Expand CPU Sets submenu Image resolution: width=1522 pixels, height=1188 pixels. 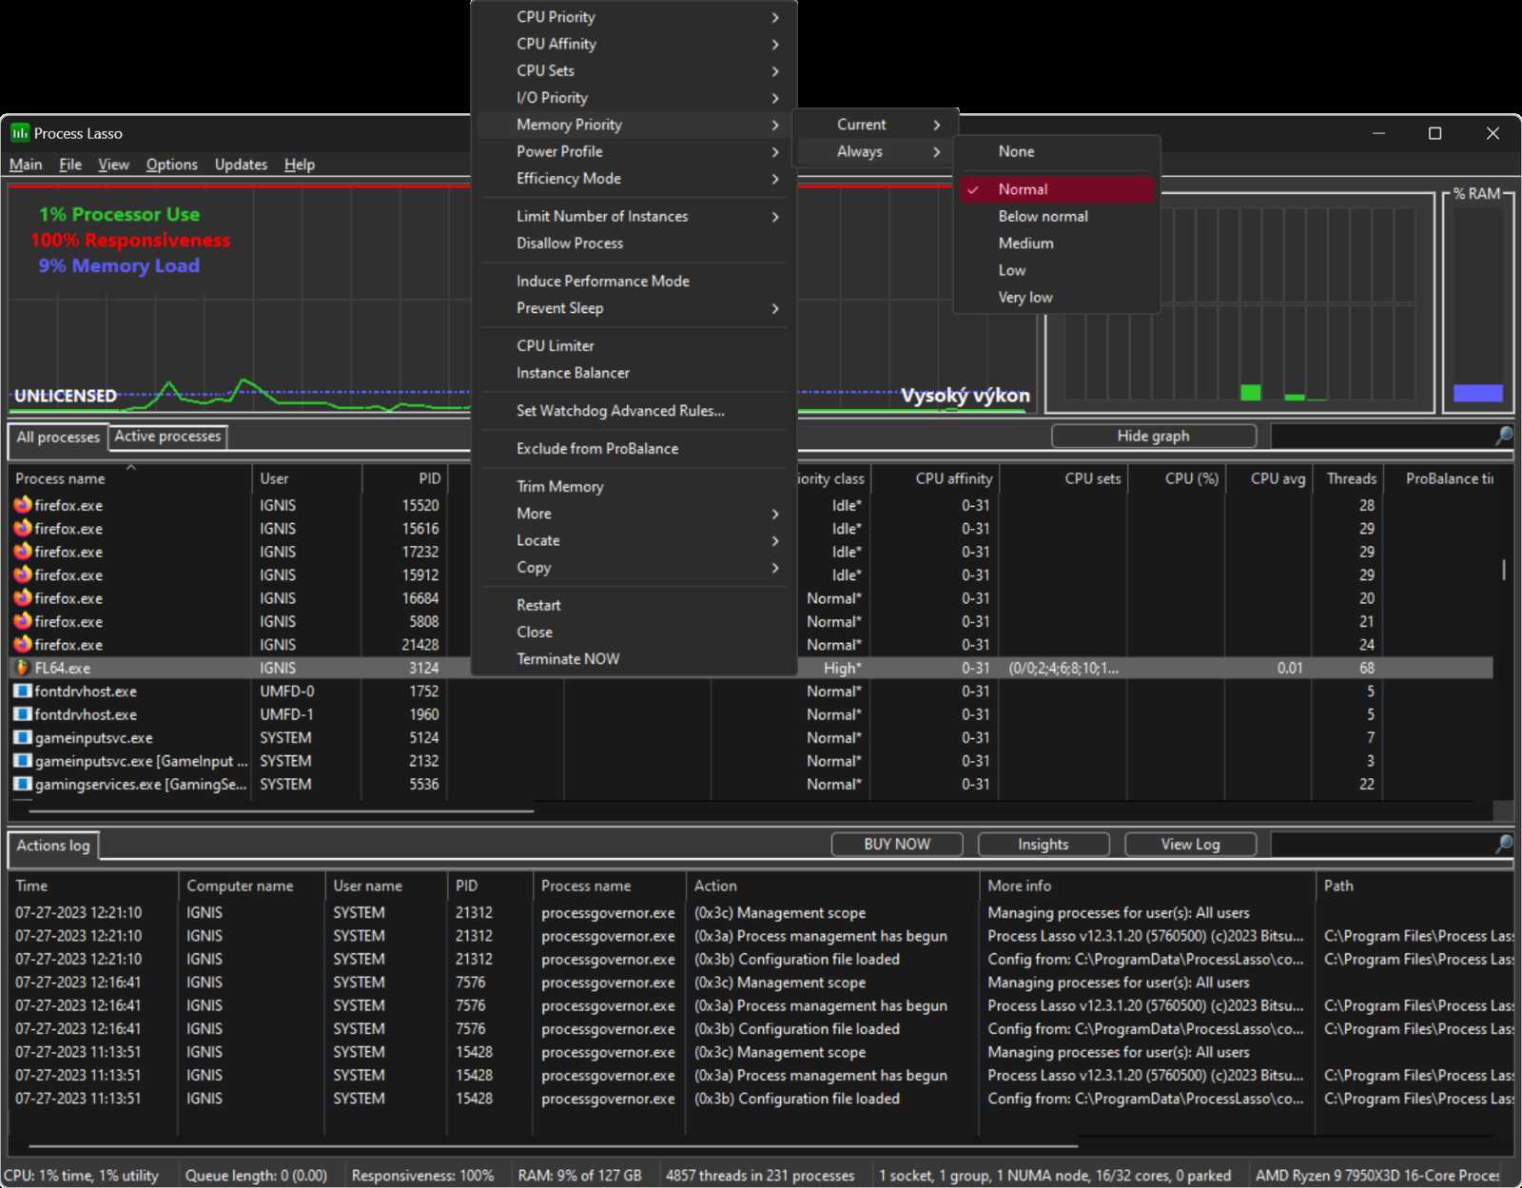634,70
